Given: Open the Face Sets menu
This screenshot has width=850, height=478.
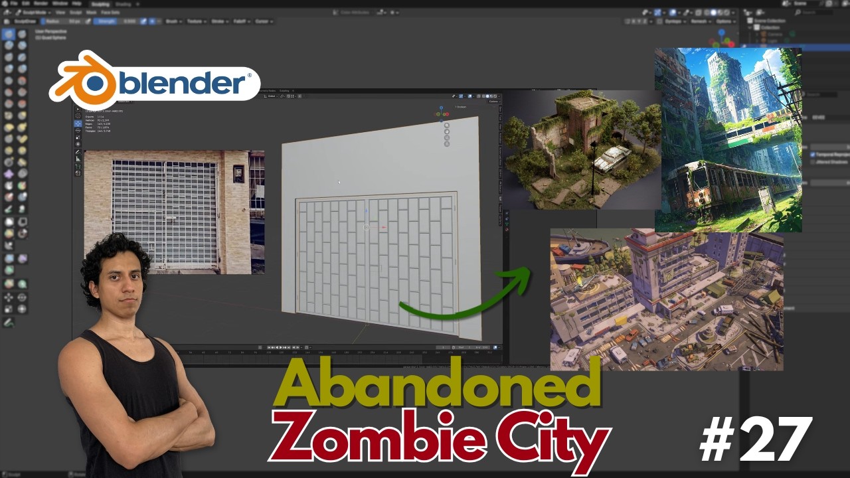Looking at the screenshot, I should 110,13.
